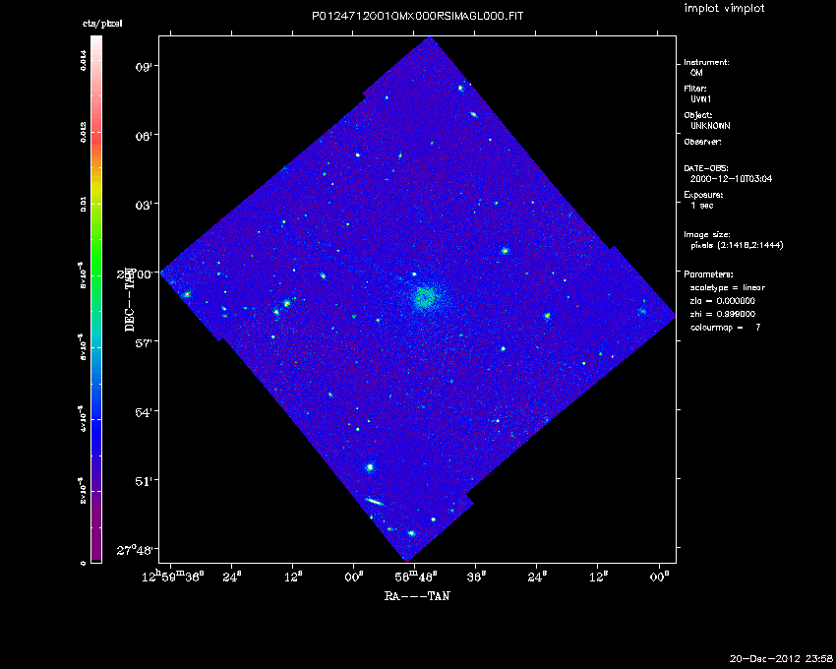The image size is (836, 669).
Task: Select the 'Filter:' heading
Action: coord(695,89)
